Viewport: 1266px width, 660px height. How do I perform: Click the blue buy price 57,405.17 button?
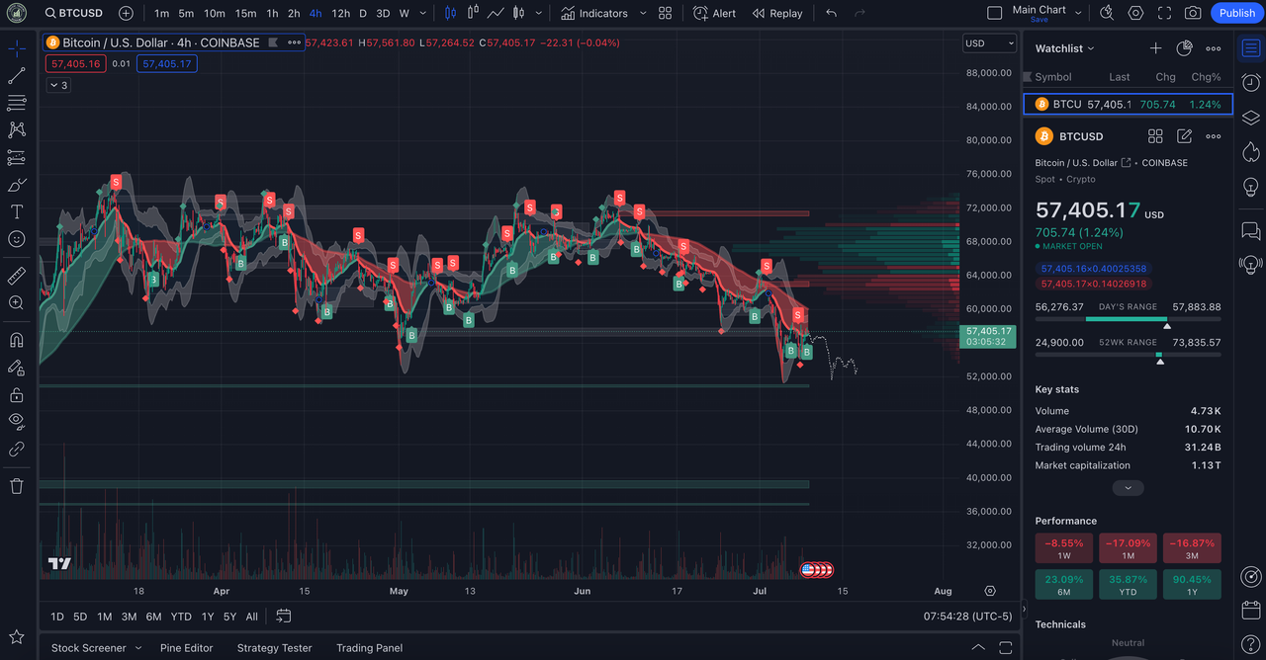click(x=166, y=63)
